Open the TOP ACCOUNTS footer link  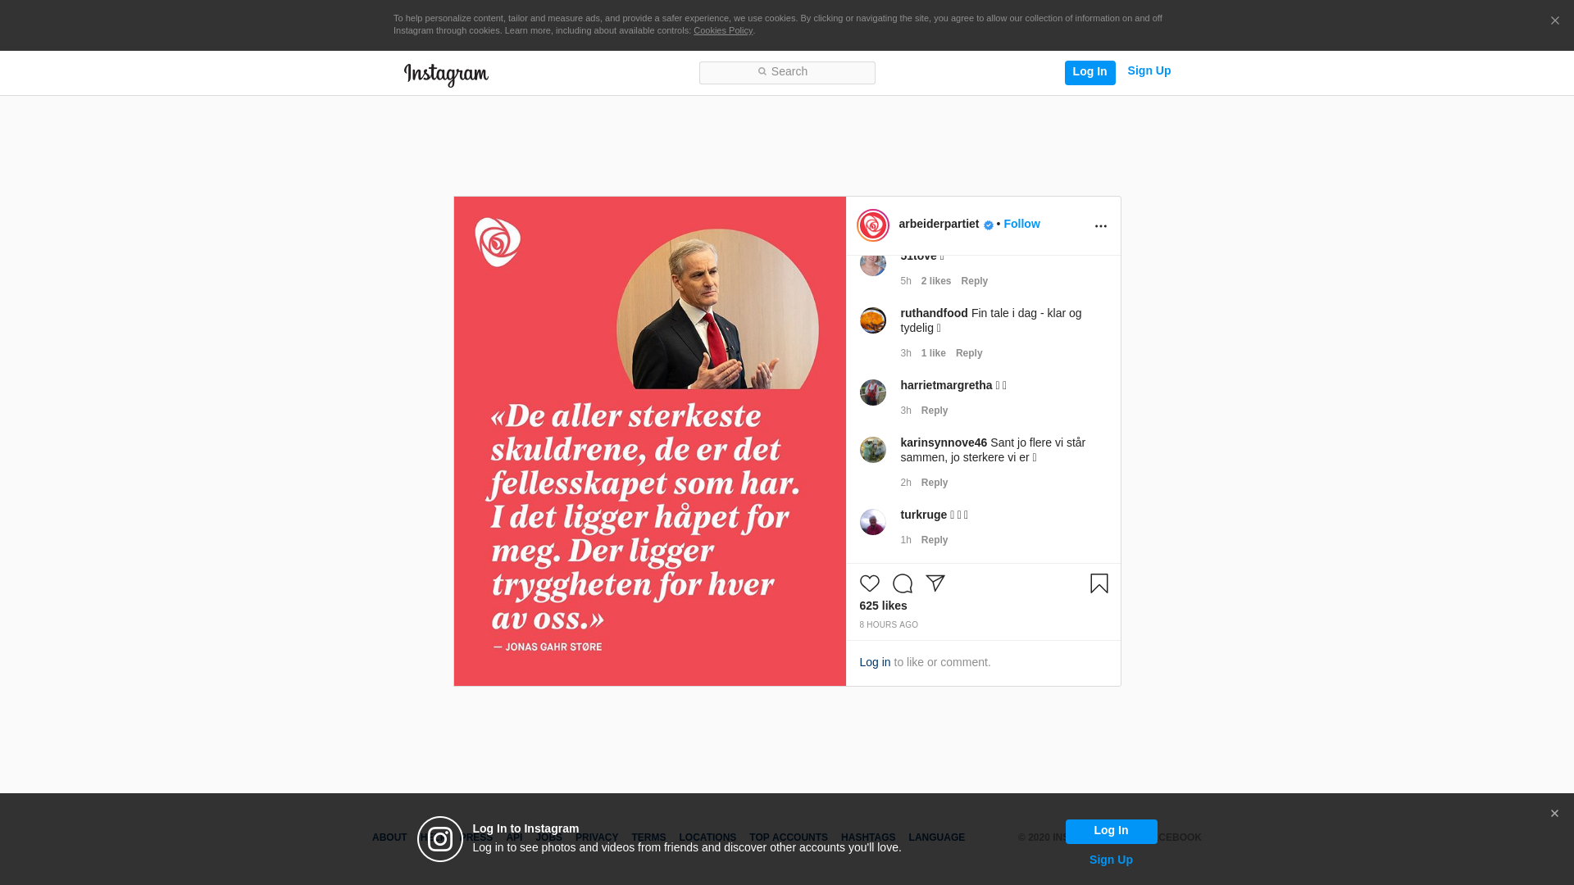coord(788,837)
